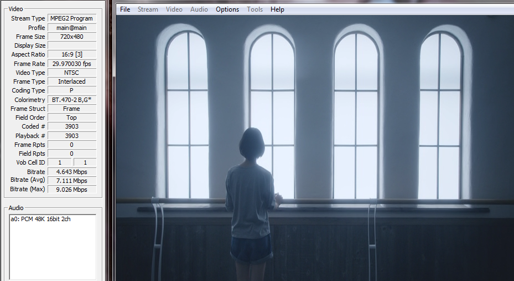Click the Playback # value field
Screen dimensions: 514x281
click(72, 136)
